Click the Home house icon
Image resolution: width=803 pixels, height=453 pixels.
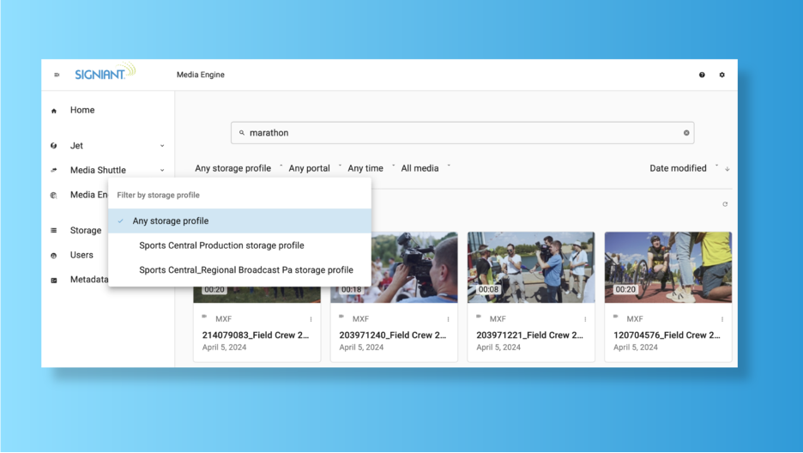pyautogui.click(x=54, y=111)
